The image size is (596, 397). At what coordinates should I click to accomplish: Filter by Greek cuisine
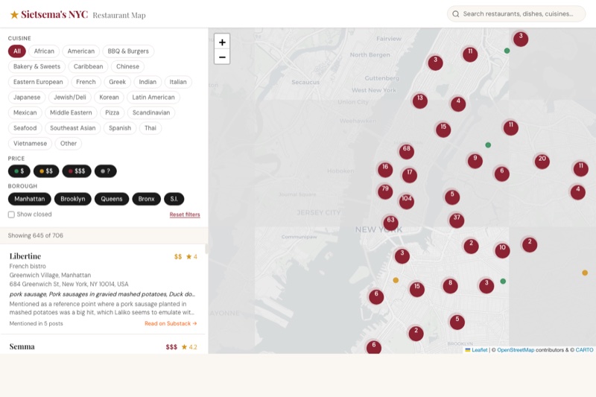tap(117, 82)
